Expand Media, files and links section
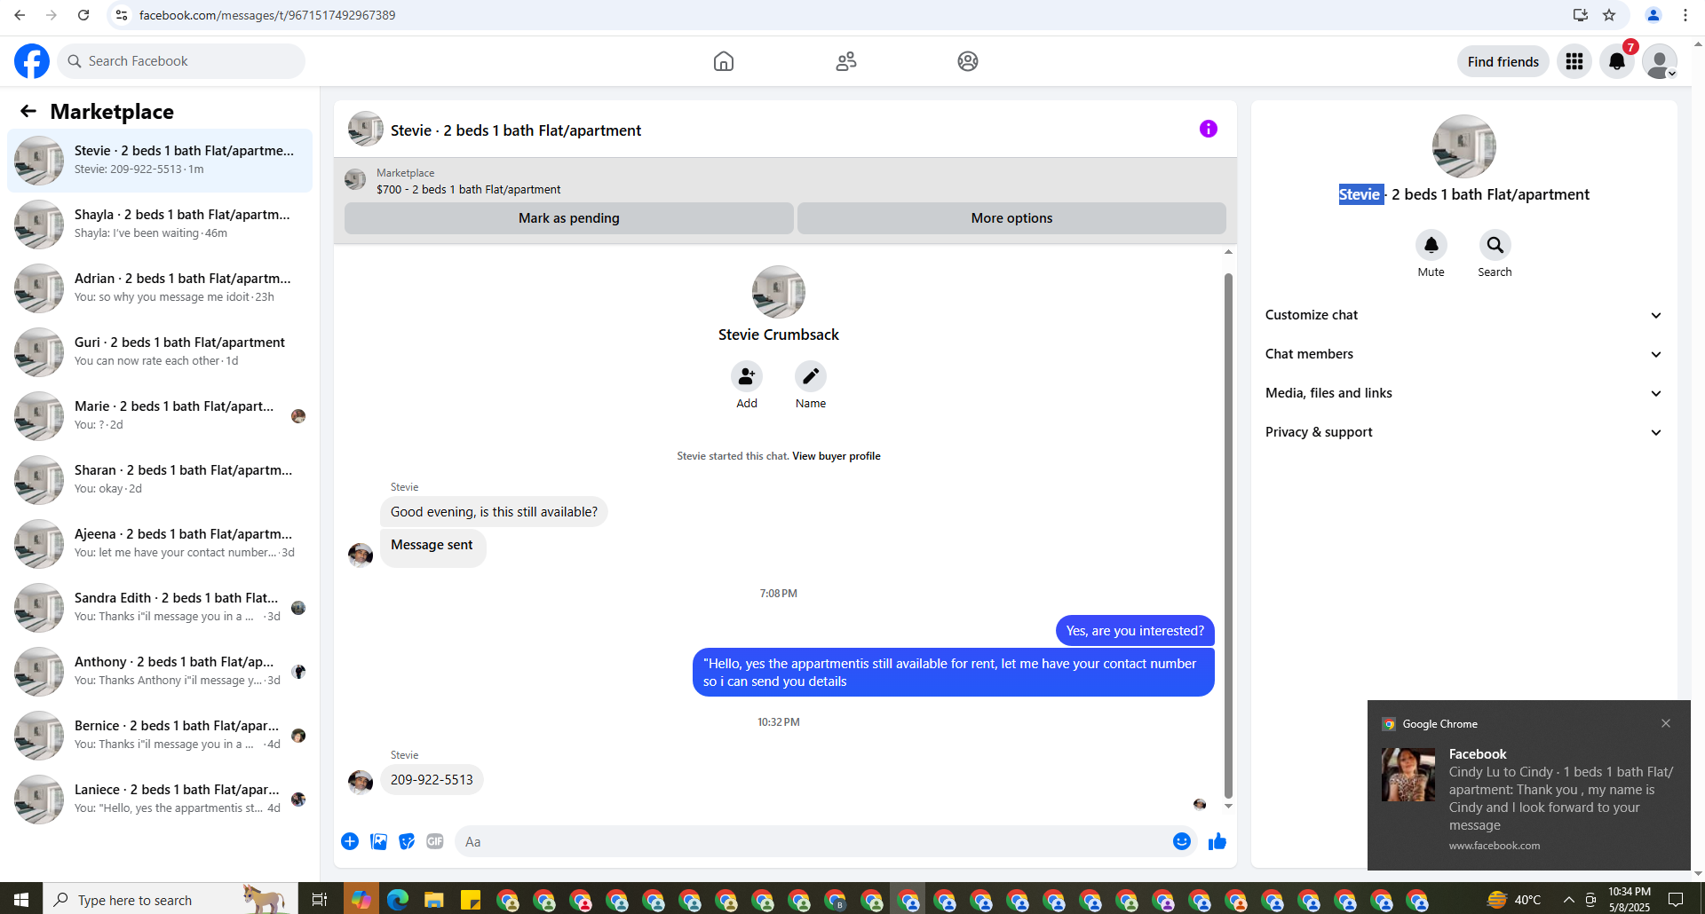 click(1463, 393)
